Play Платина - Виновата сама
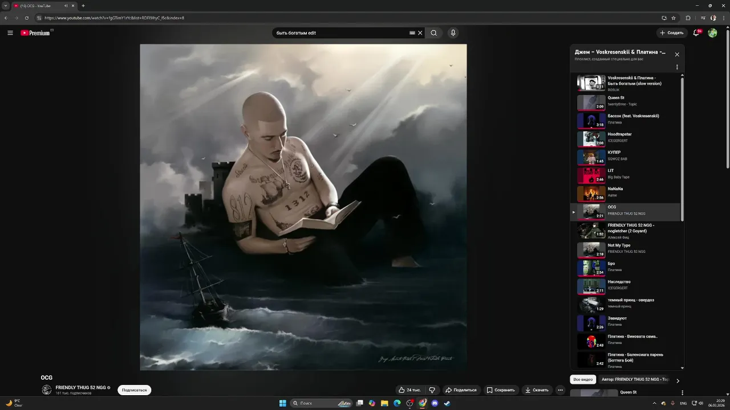Image resolution: width=730 pixels, height=410 pixels. tap(626, 341)
